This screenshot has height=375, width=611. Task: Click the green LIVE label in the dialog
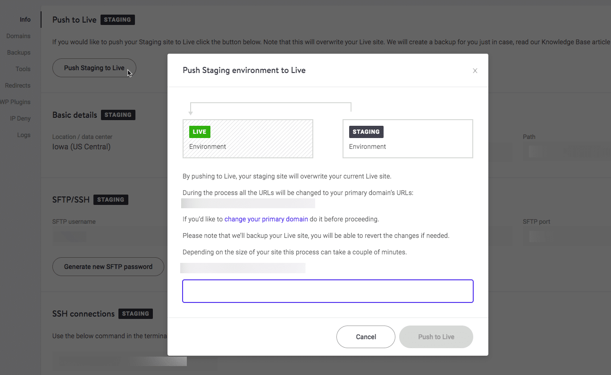[x=200, y=131]
